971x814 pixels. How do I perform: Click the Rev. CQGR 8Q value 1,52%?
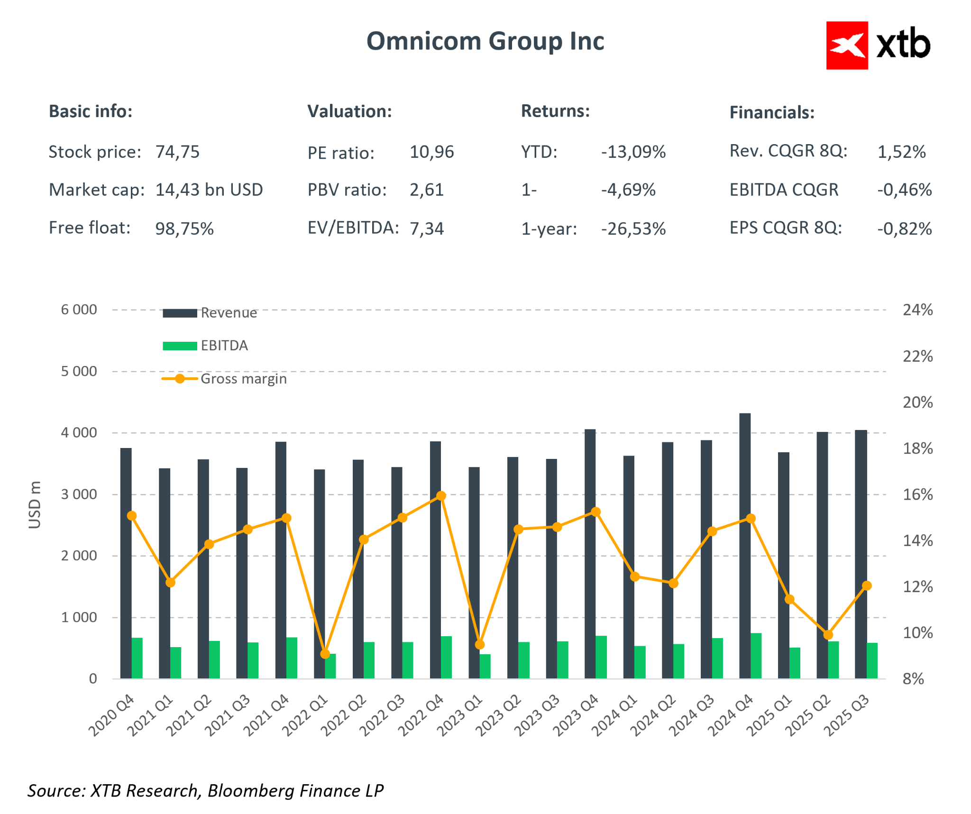[x=901, y=152]
